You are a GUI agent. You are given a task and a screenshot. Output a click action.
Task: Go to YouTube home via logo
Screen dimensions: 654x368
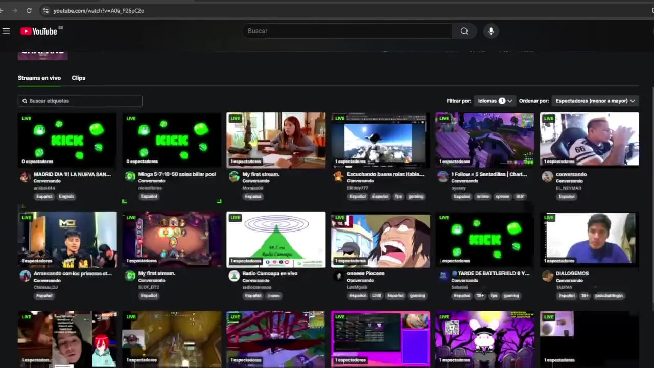click(x=39, y=31)
